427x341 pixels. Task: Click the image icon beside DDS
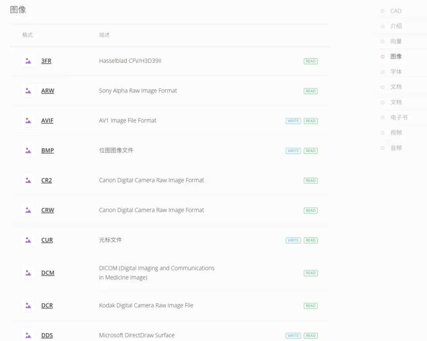[28, 335]
